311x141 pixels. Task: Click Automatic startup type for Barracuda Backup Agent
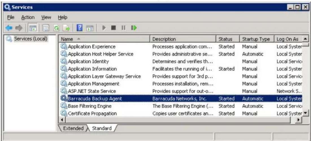(253, 98)
